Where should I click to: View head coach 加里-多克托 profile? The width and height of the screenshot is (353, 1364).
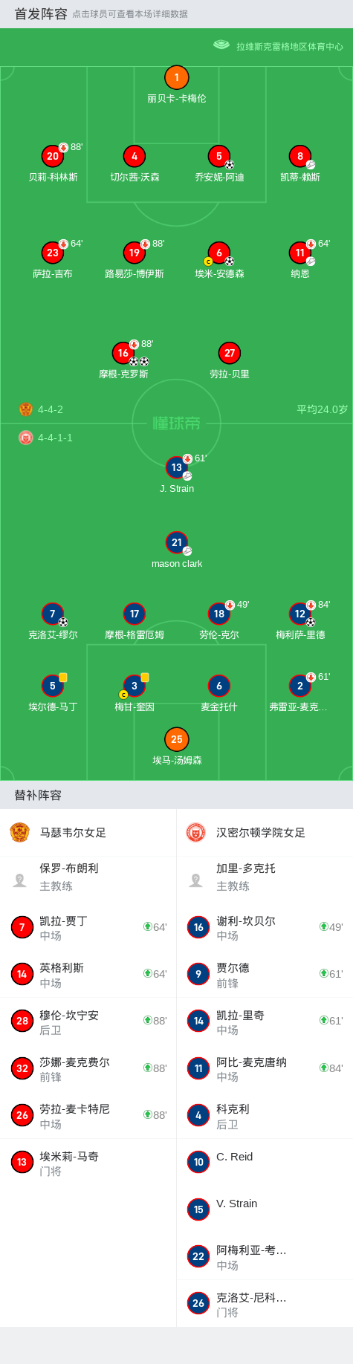[265, 877]
